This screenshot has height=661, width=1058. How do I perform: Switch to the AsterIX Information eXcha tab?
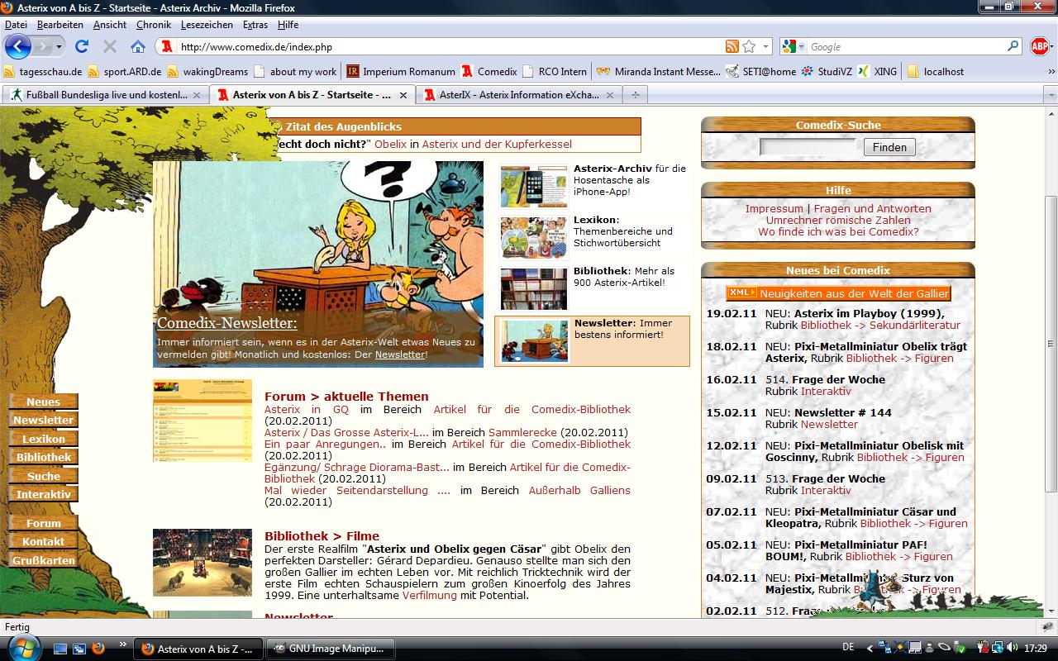click(x=517, y=95)
